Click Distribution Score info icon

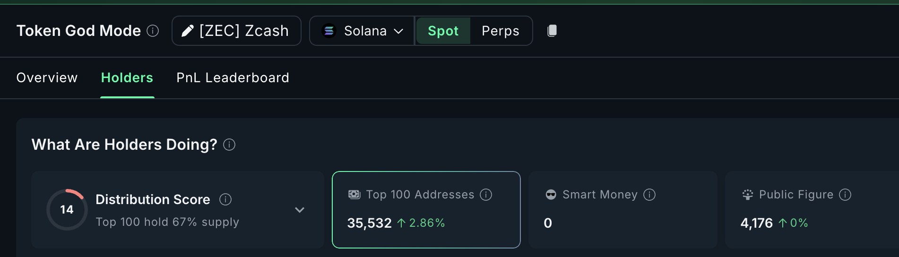coord(225,199)
